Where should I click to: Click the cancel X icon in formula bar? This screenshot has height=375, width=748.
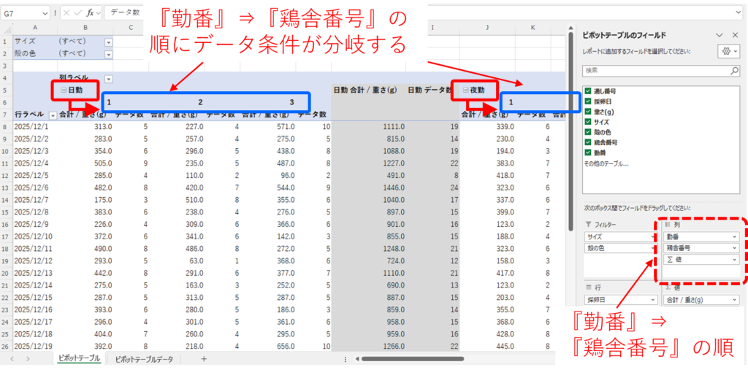point(66,13)
